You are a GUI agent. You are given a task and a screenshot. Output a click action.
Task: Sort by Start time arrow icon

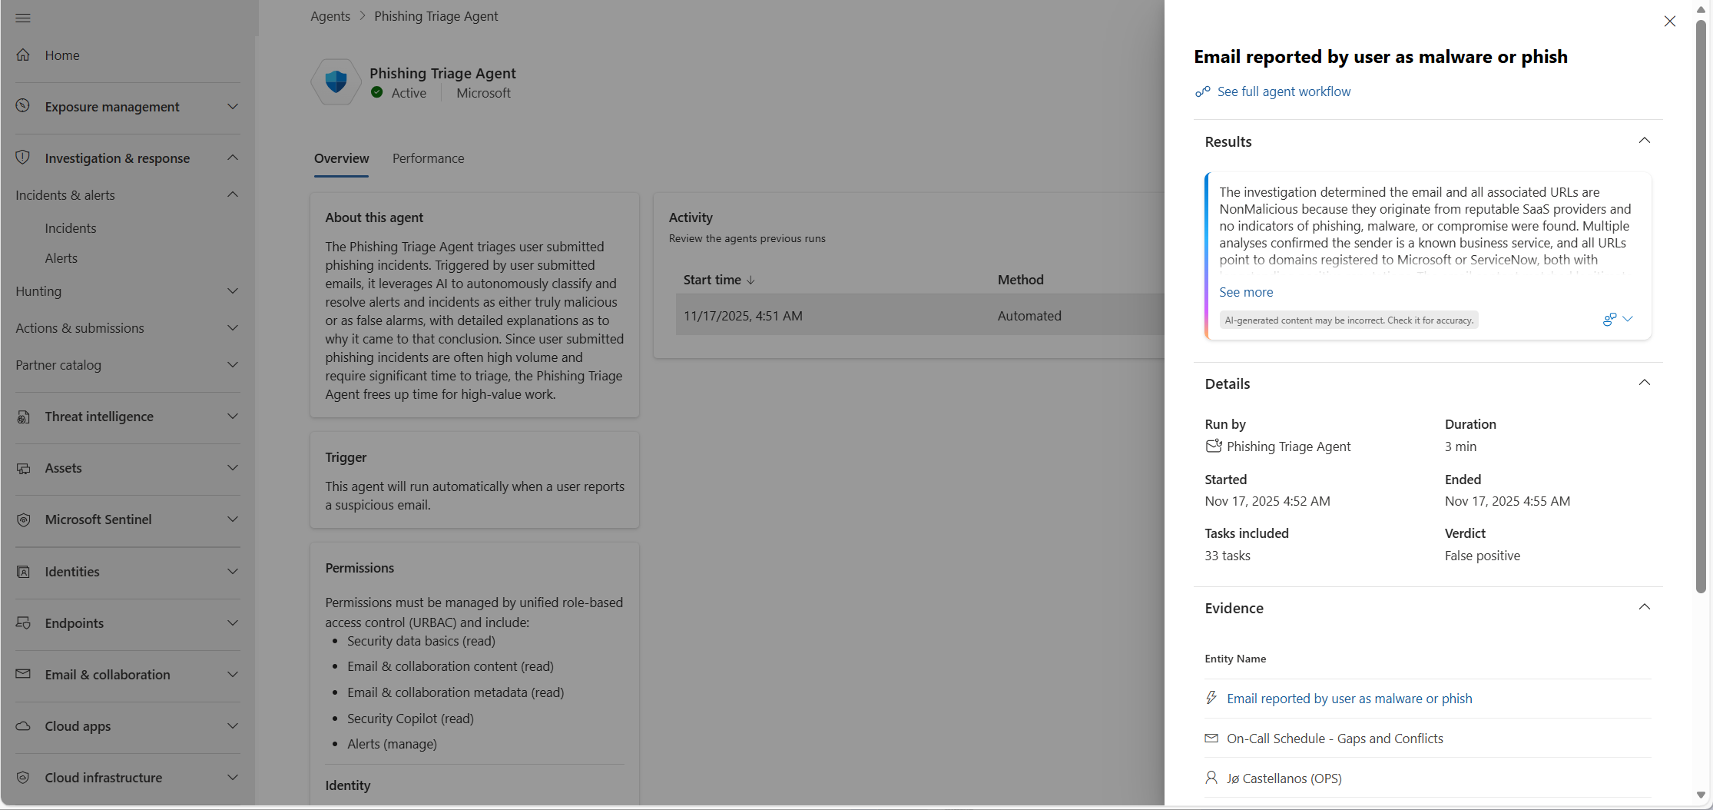point(750,281)
